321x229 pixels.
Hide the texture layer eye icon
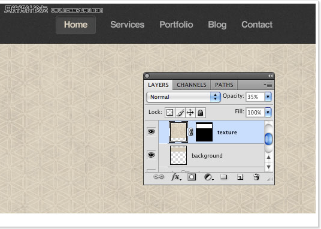click(152, 132)
